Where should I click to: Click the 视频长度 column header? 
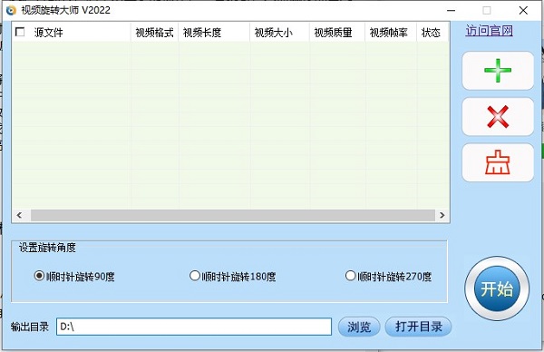(x=214, y=33)
